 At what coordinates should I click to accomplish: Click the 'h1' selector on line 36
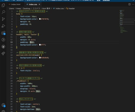tap(17, 102)
